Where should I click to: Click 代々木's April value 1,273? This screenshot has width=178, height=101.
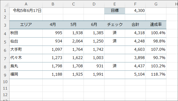coord(53,58)
